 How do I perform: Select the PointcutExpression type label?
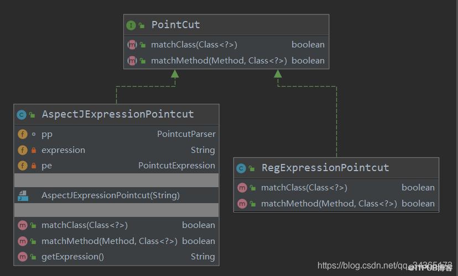click(x=176, y=166)
